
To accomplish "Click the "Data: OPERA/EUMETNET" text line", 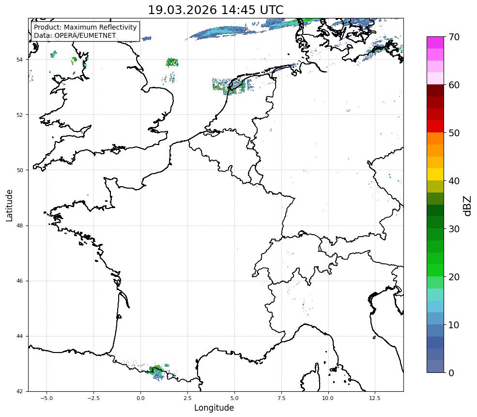I will click(75, 35).
